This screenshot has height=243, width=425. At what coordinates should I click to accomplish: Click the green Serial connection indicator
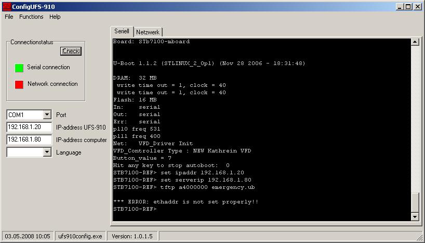(19, 68)
